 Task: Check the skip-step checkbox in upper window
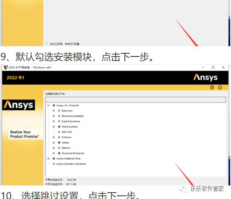(x=47, y=44)
